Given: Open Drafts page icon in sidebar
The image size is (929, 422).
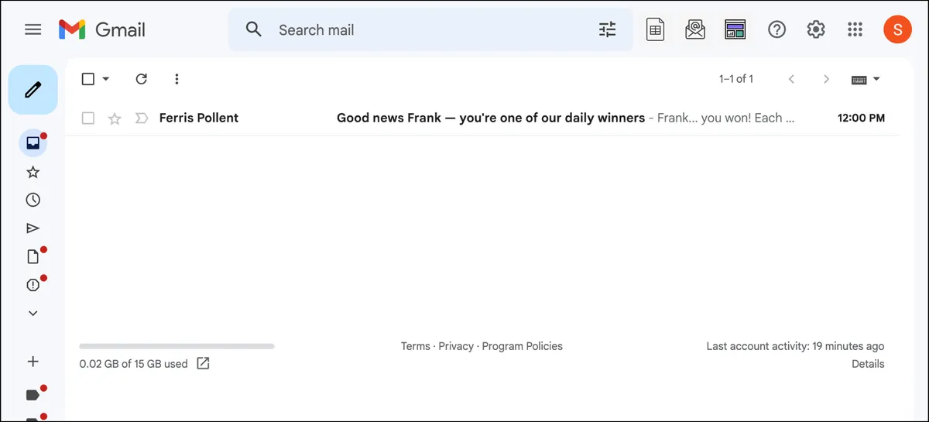Looking at the screenshot, I should tap(33, 256).
